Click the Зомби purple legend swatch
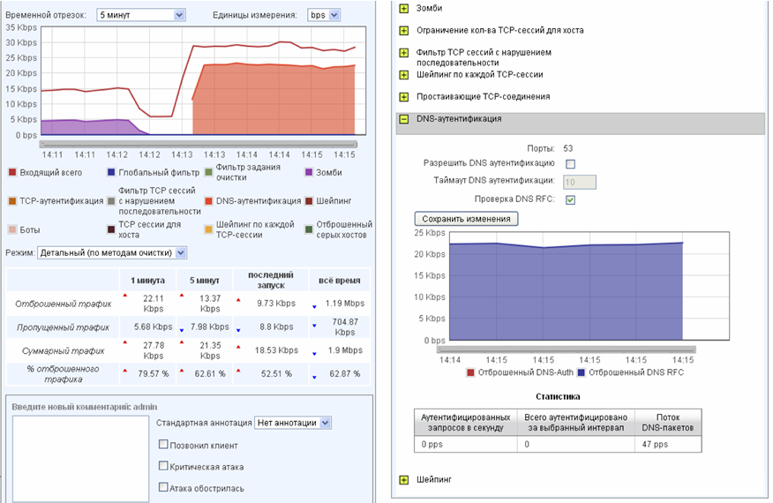This screenshot has height=503, width=773. (x=309, y=173)
